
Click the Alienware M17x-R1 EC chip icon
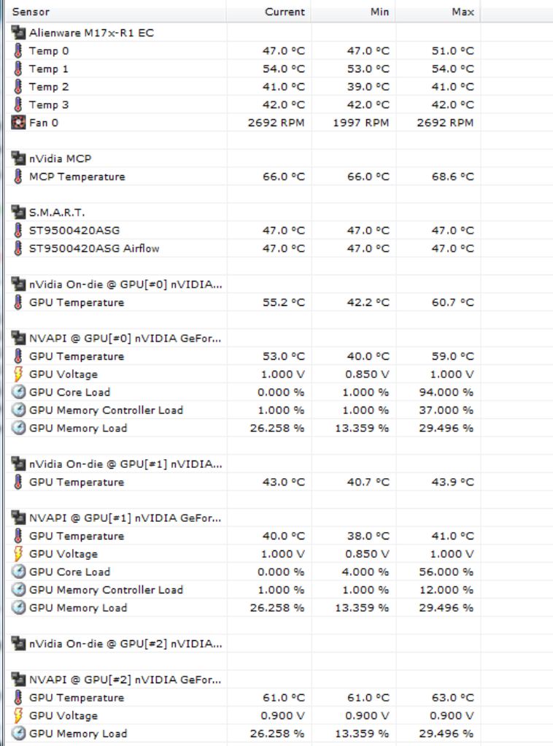tap(18, 33)
